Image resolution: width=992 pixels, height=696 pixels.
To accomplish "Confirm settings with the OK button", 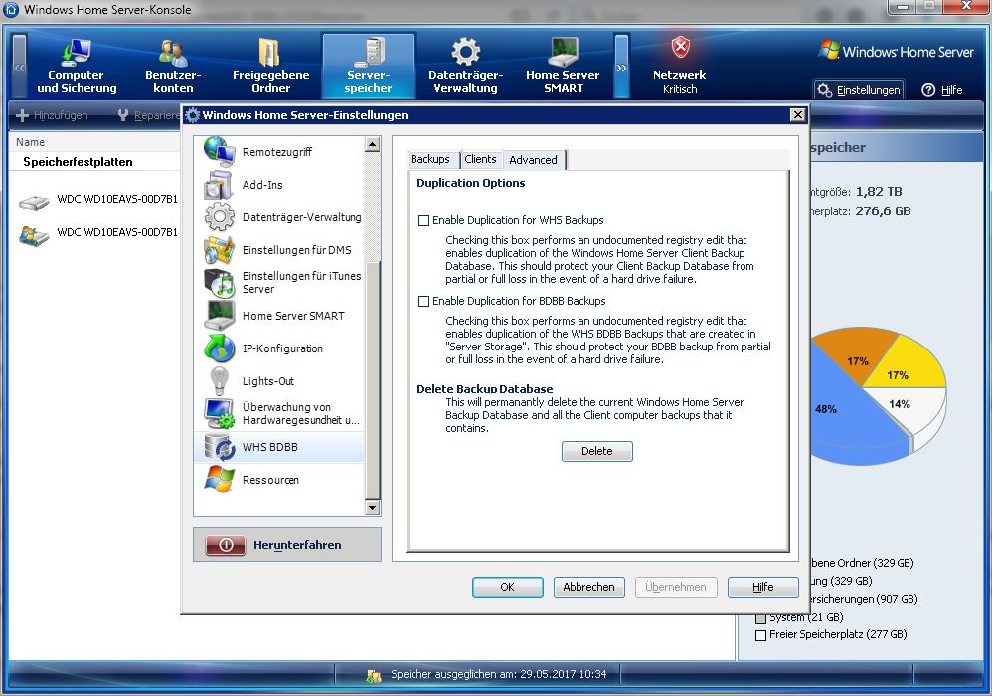I will (x=507, y=587).
